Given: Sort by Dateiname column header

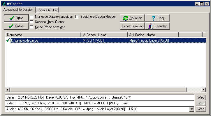Looking at the screenshot, I should coord(43,35).
